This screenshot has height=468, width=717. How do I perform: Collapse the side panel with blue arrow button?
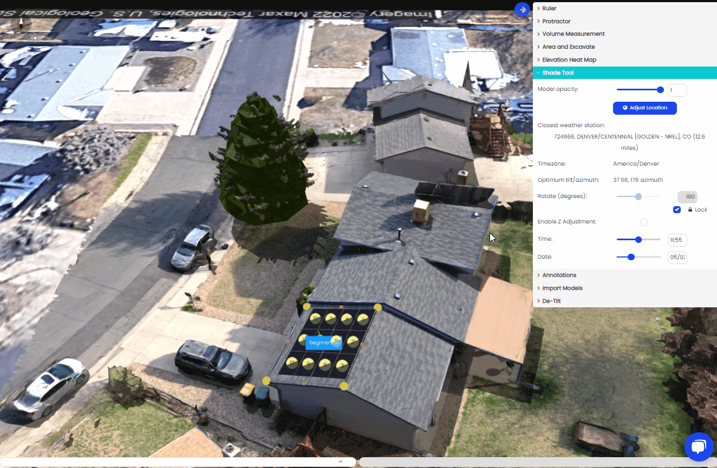(x=522, y=10)
